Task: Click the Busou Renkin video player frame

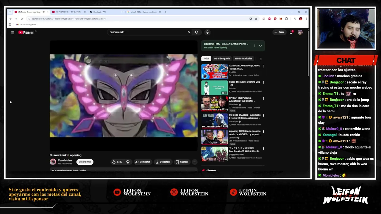Action: tap(124, 96)
